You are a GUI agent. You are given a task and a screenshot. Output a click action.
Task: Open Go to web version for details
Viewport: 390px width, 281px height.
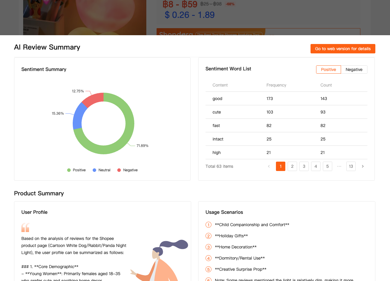(343, 49)
